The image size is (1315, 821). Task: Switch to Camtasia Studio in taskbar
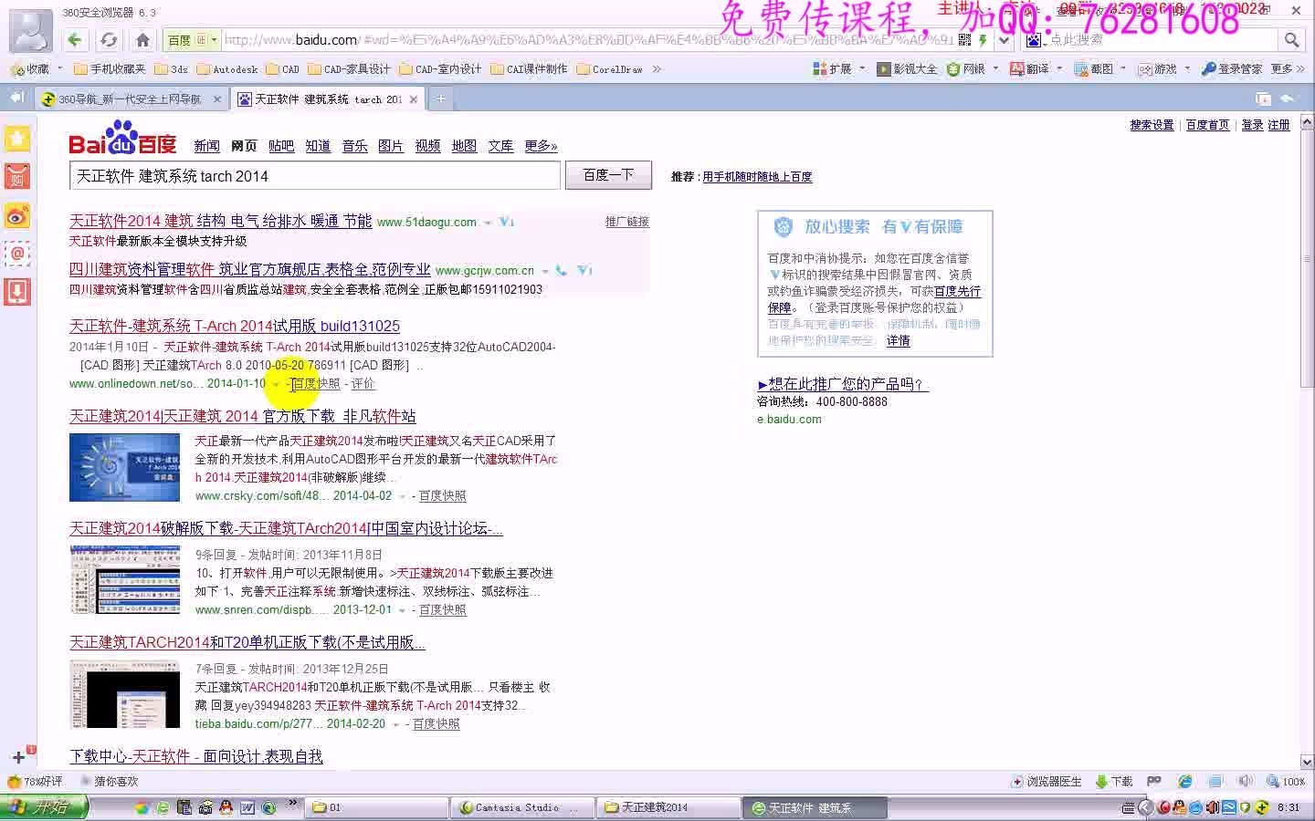coord(521,807)
